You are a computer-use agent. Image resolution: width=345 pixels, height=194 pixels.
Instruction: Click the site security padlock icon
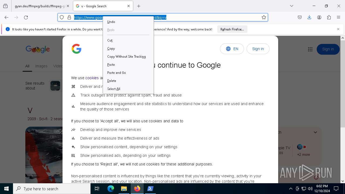tap(69, 18)
